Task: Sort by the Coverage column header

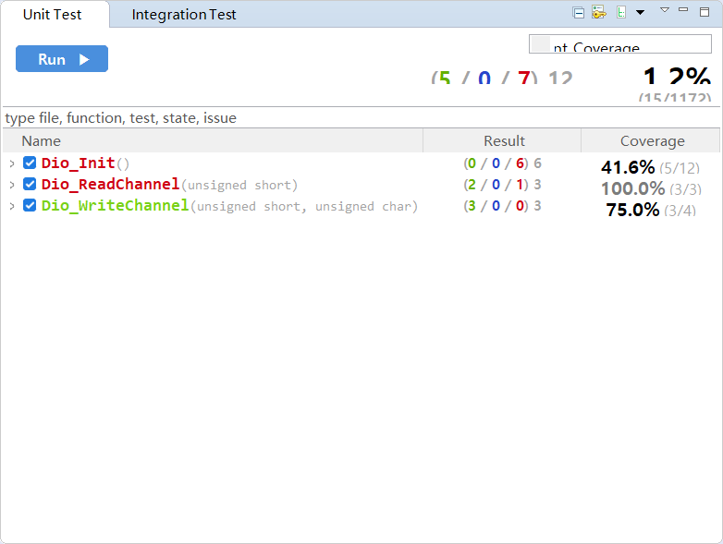Action: [652, 141]
